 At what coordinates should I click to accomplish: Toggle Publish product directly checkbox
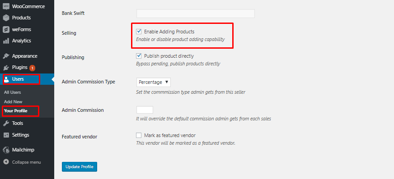click(x=139, y=56)
